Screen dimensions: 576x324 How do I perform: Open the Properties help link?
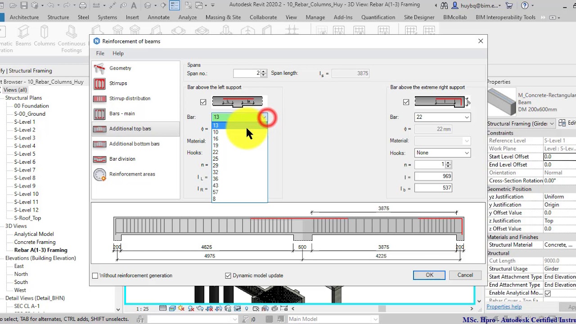click(x=504, y=307)
